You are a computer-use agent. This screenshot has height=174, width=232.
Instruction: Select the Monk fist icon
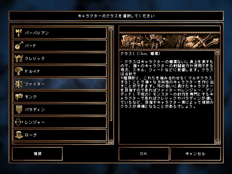pos(19,97)
